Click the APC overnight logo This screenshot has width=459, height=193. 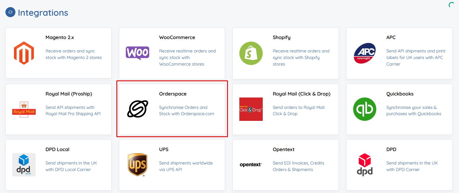tap(365, 53)
